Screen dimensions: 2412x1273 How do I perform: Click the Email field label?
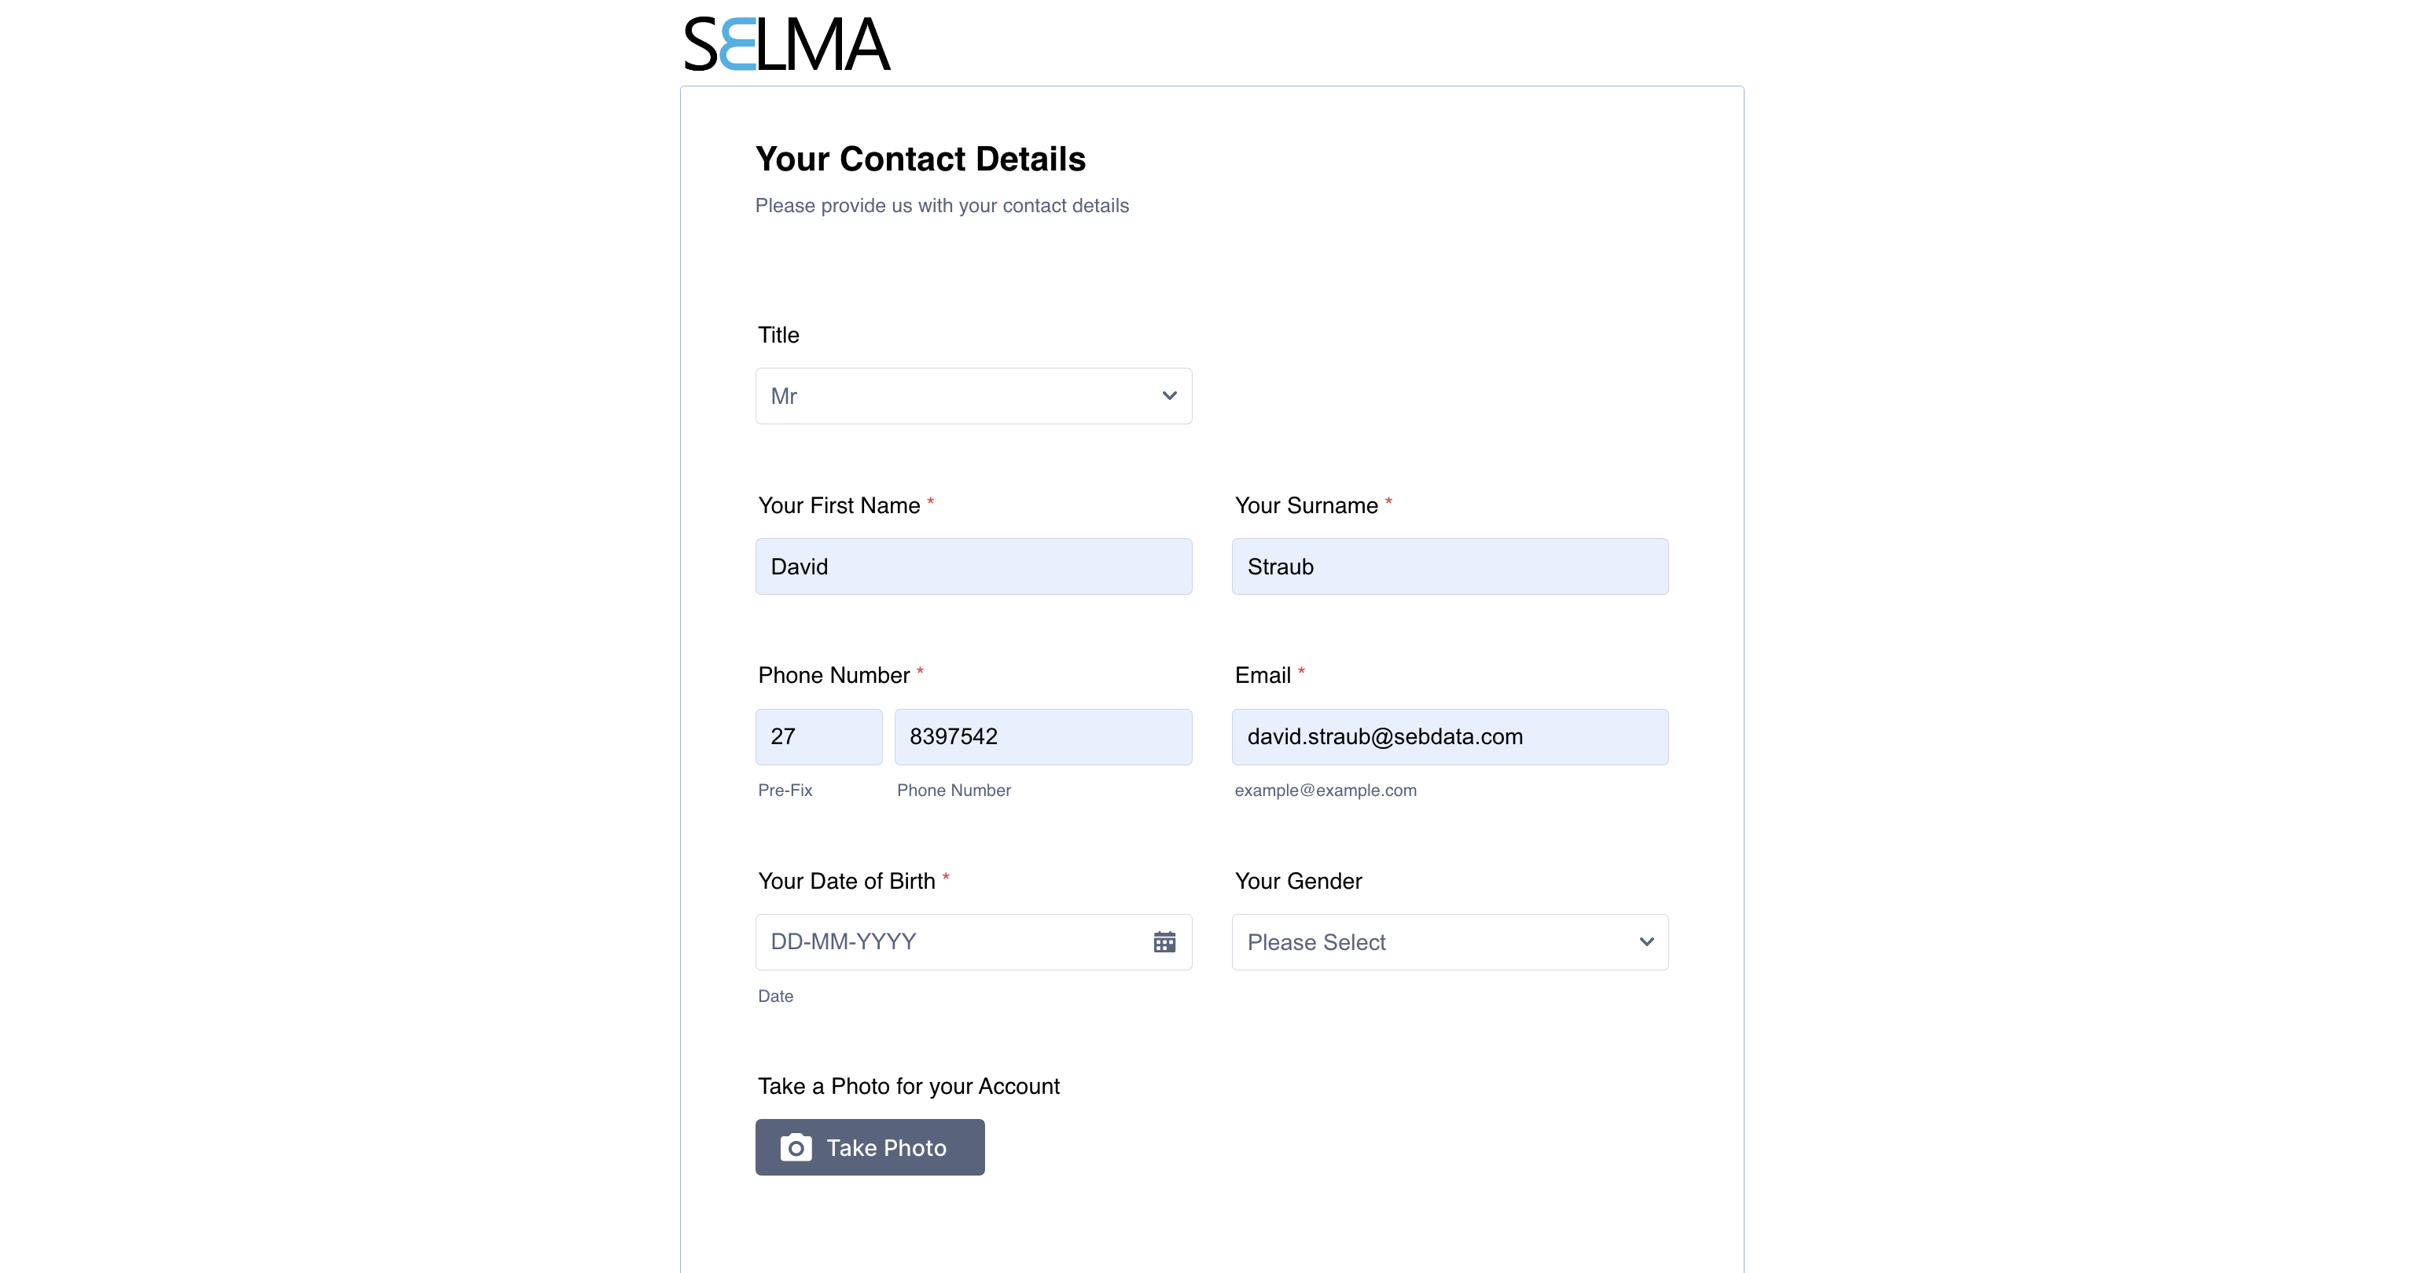coord(1262,675)
